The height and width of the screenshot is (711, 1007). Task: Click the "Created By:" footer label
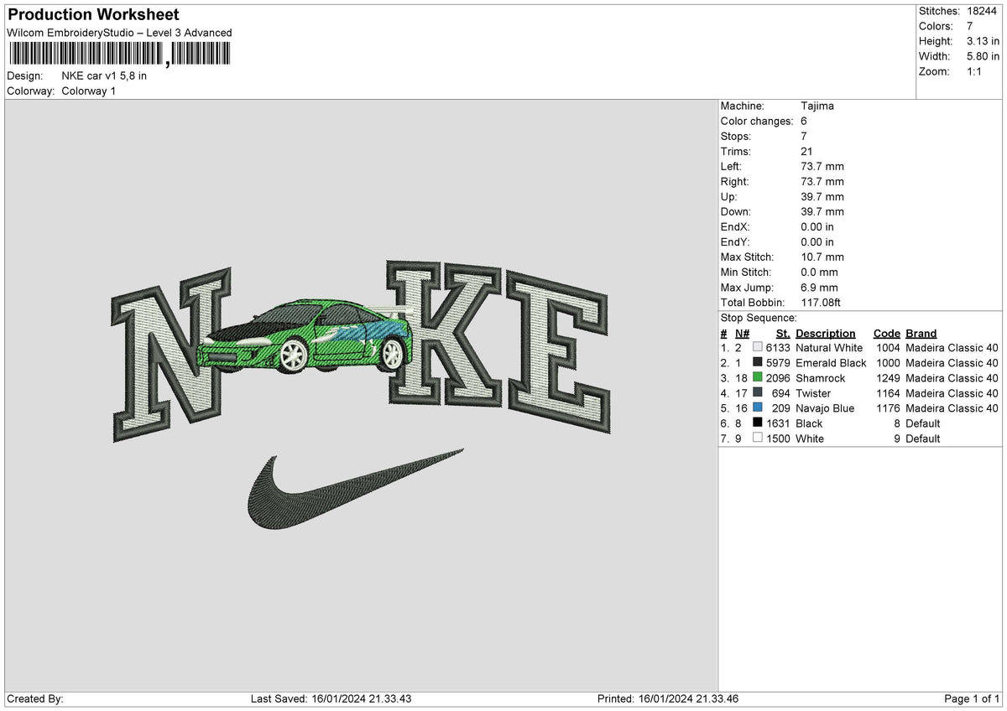coord(35,699)
